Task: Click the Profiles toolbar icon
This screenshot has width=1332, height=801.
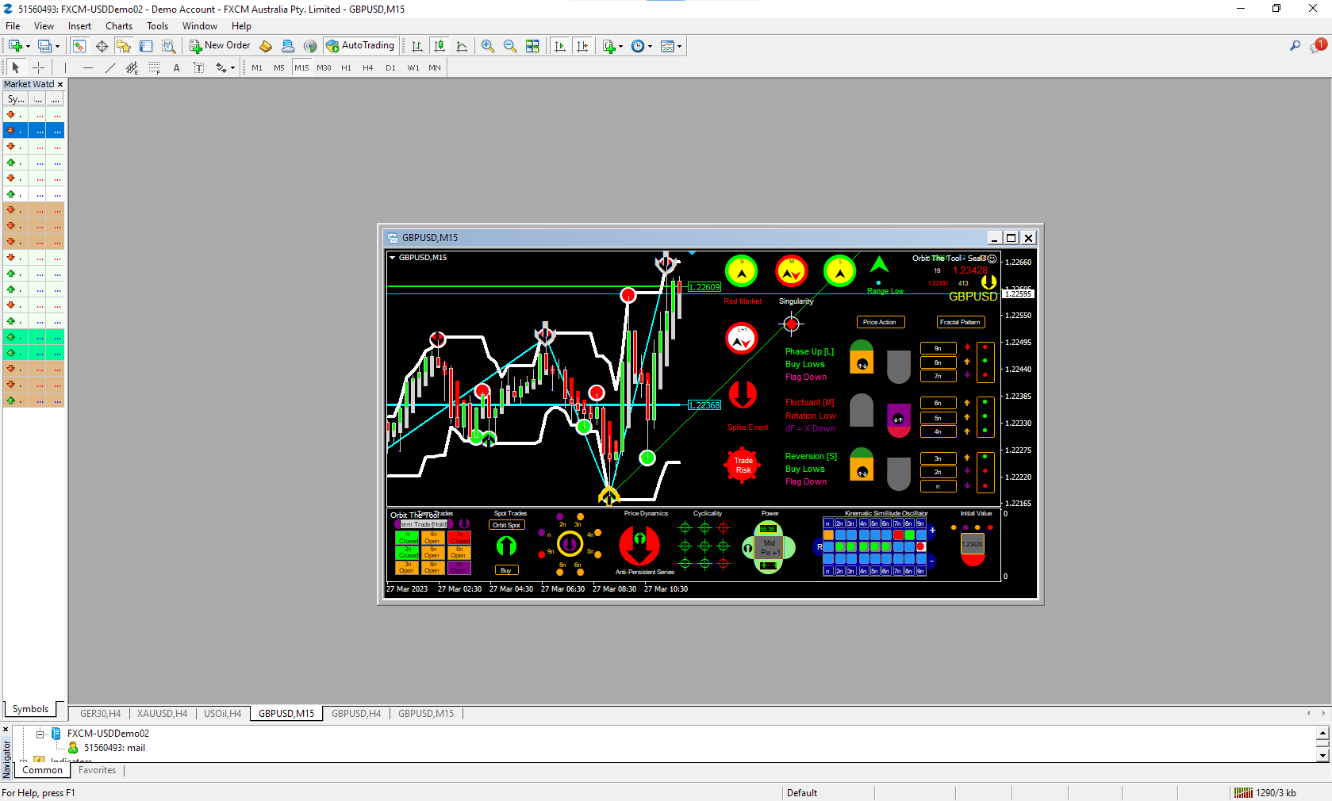Action: (44, 46)
